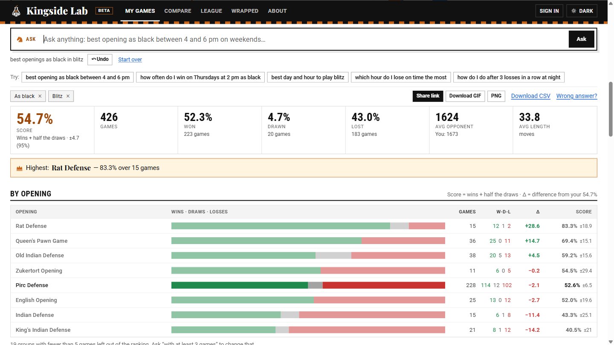This screenshot has height=345, width=614.
Task: Click the Start over link
Action: click(130, 60)
